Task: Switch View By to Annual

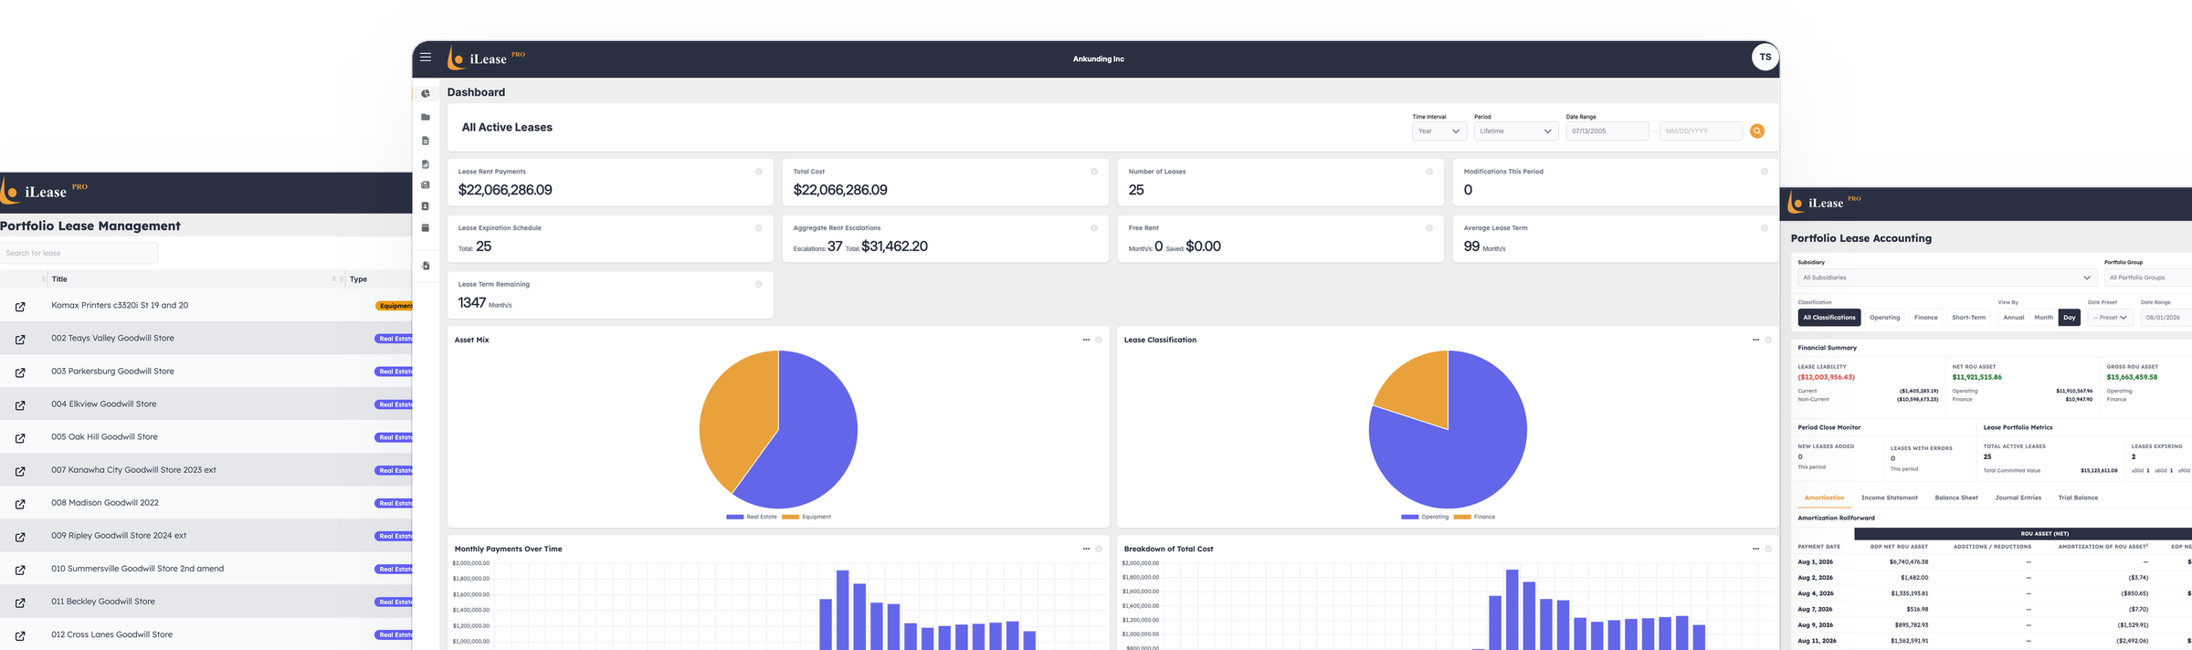Action: tap(2014, 318)
